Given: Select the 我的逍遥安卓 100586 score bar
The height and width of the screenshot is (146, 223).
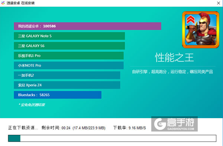Looking at the screenshot, I should (x=87, y=26).
